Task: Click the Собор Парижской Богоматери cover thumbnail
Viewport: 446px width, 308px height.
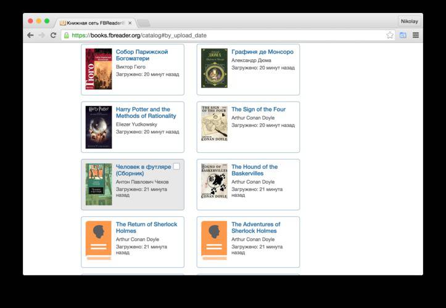Action: pyautogui.click(x=99, y=69)
